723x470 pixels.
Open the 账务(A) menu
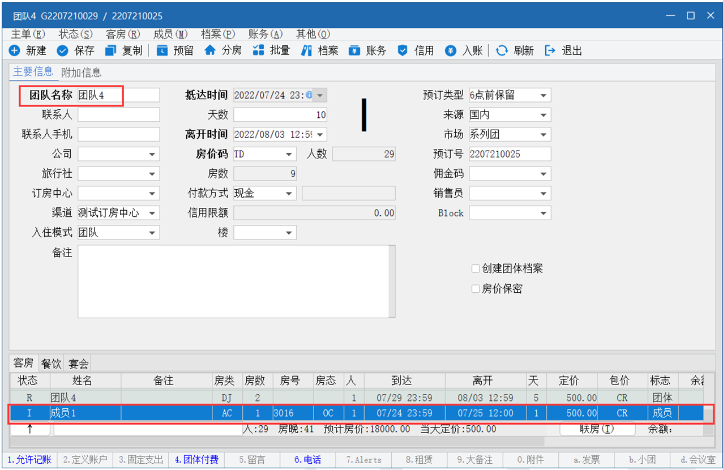coord(266,34)
